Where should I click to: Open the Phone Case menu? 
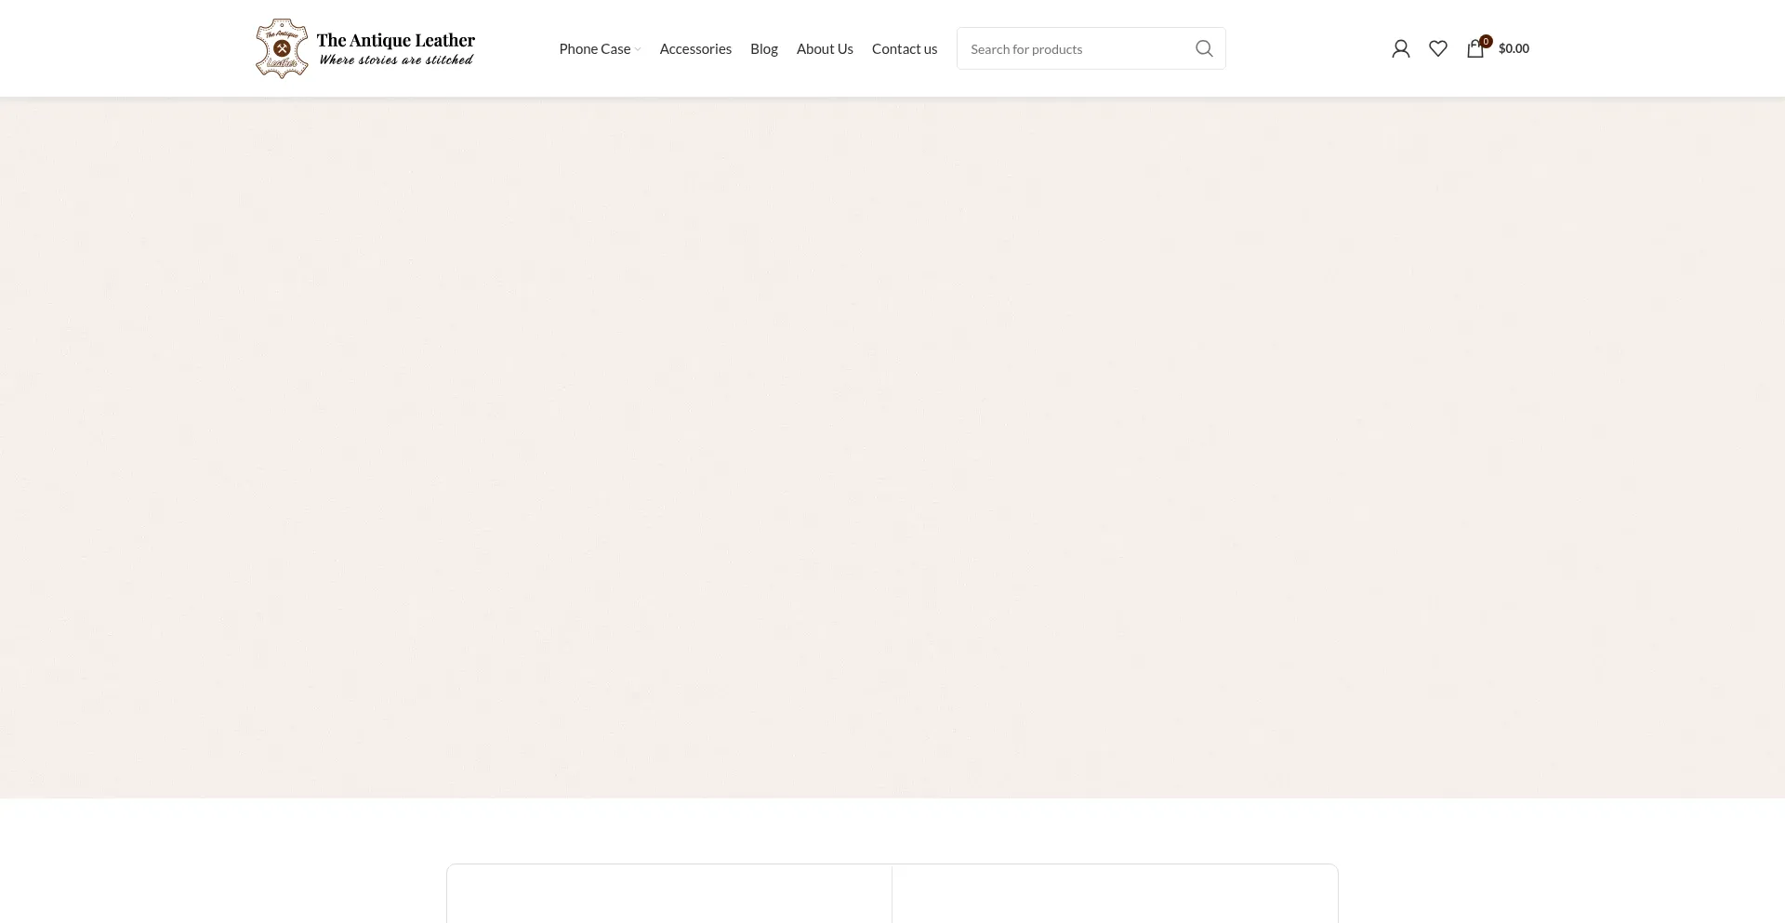(x=594, y=48)
